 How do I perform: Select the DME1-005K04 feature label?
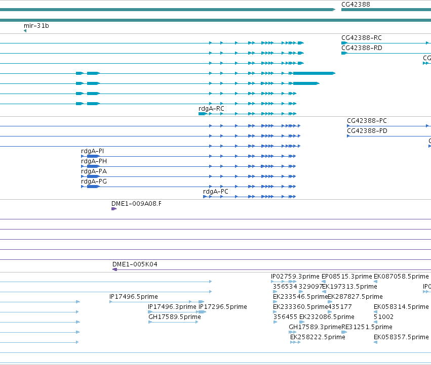pyautogui.click(x=135, y=264)
